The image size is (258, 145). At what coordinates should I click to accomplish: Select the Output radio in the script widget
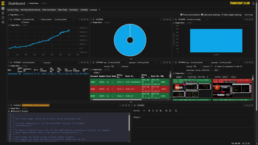[x=21, y=111]
